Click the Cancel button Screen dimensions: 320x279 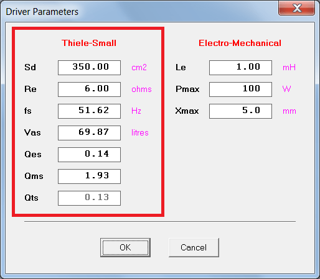[x=194, y=247]
